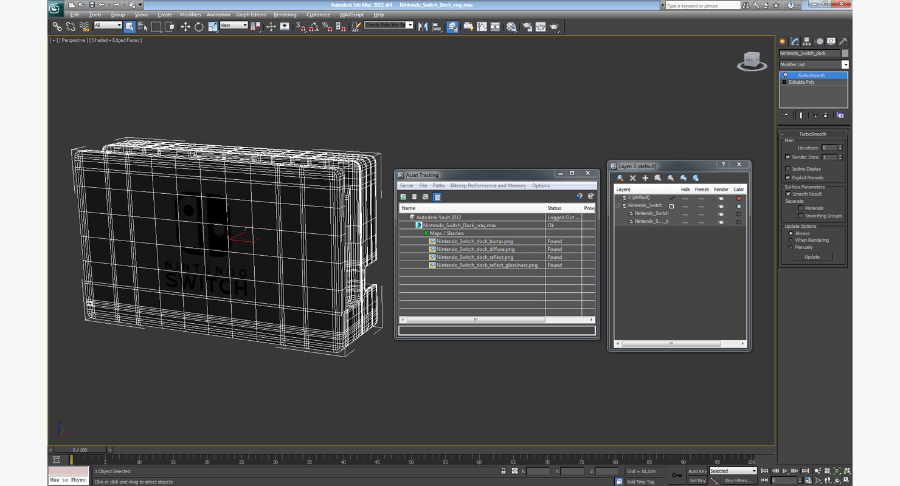Click the Unlink Selection tool
Viewport: 900px width, 486px height.
[x=71, y=27]
